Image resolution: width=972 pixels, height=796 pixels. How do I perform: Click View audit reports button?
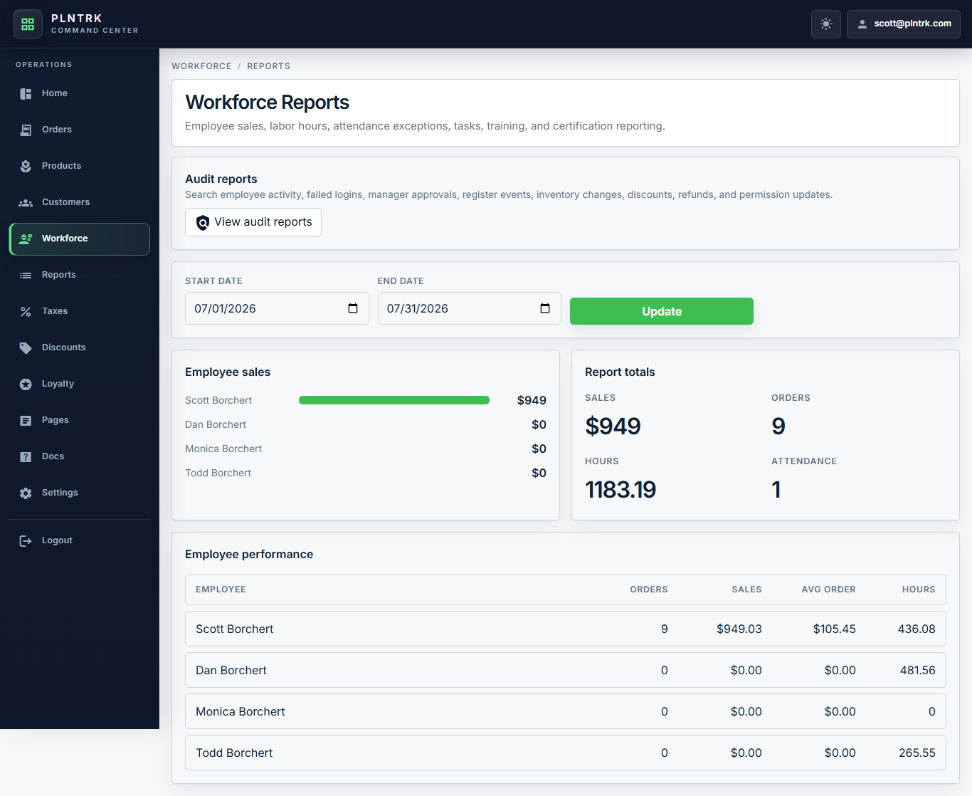[x=253, y=222]
